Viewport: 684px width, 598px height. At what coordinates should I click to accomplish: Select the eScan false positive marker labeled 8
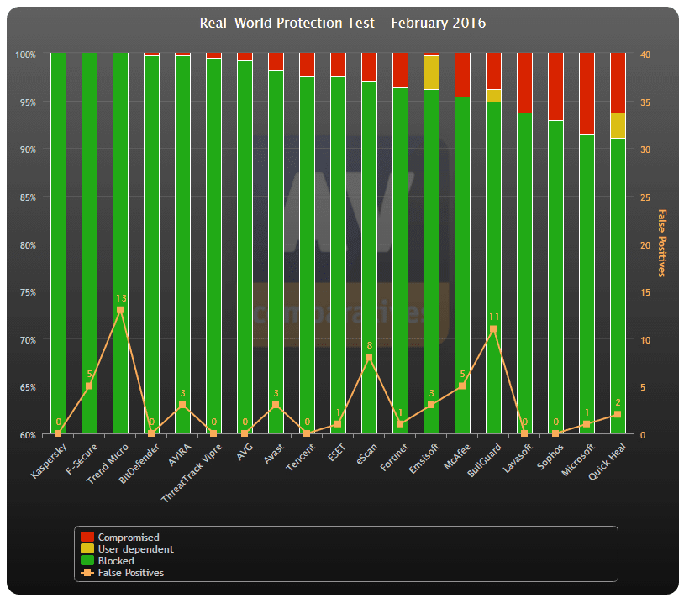(x=369, y=358)
